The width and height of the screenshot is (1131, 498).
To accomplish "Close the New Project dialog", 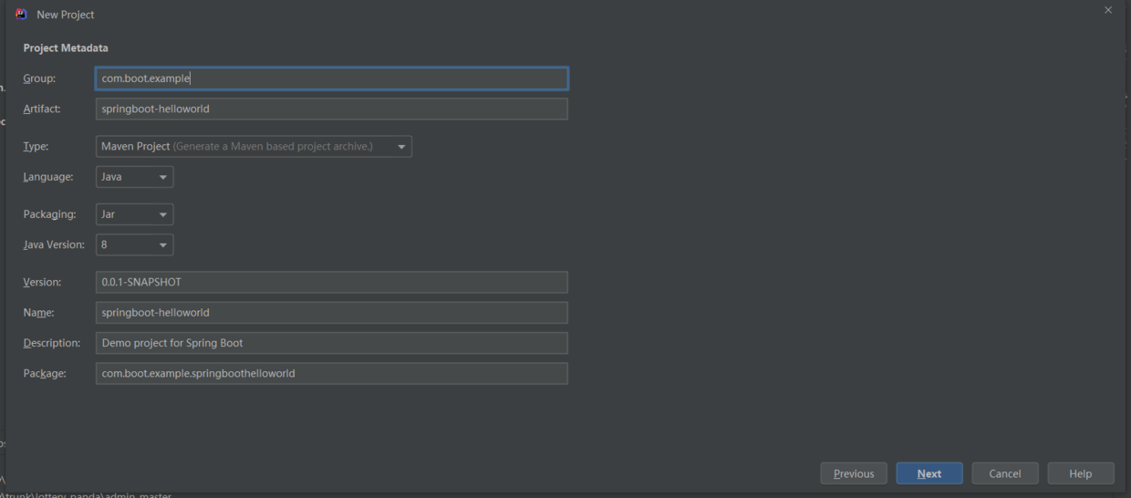I will (x=1108, y=10).
